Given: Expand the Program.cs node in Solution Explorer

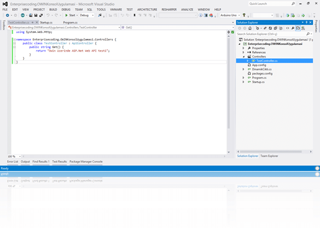Looking at the screenshot, I should point(243,78).
